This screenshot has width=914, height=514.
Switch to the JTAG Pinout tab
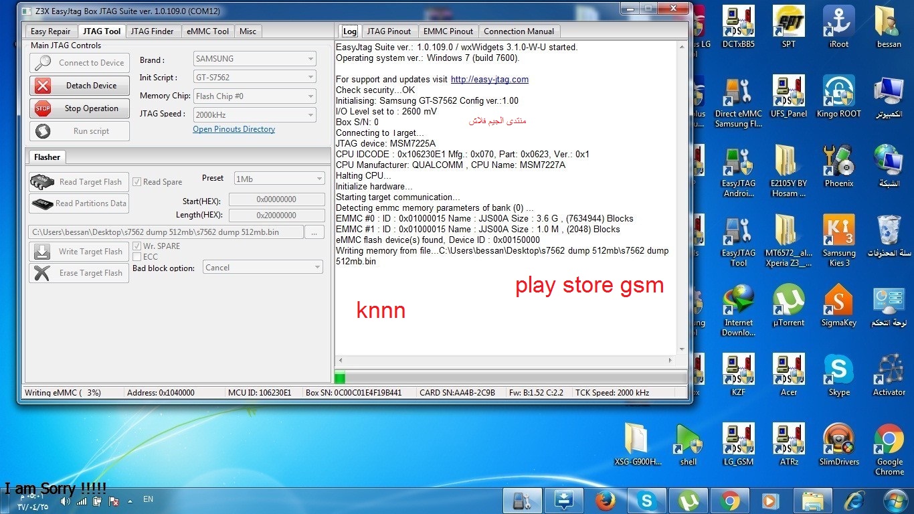[x=391, y=31]
